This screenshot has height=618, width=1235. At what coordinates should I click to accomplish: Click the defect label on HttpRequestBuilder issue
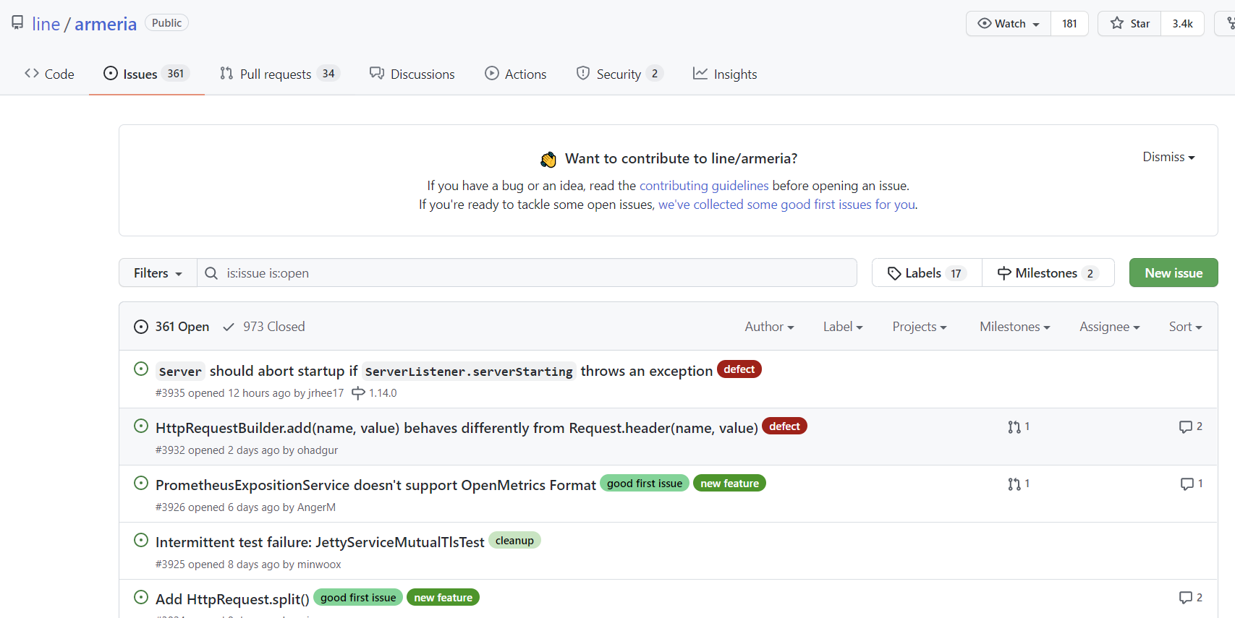coord(784,426)
